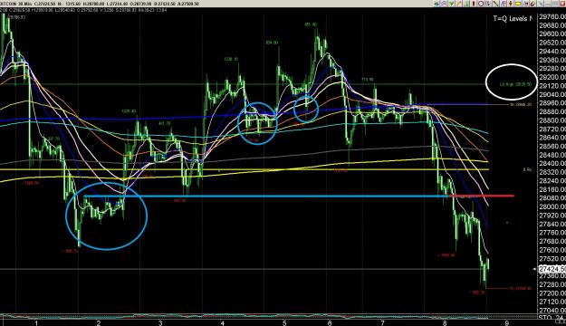
Task: Click date label 6 on time axis
Action: tap(330, 323)
